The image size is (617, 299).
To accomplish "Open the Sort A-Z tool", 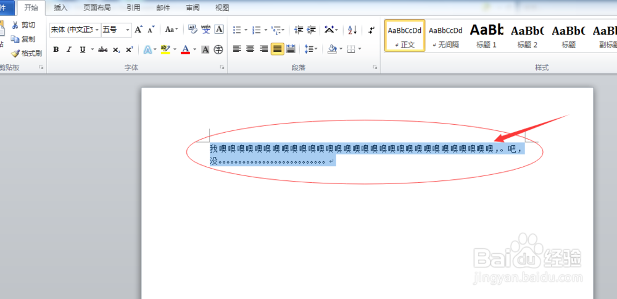I will tap(352, 30).
